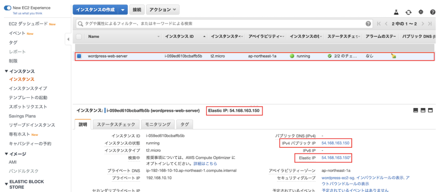Expand the インスタンスの作成 split-button arrow
Screen dimensions: 440x192
[123, 10]
